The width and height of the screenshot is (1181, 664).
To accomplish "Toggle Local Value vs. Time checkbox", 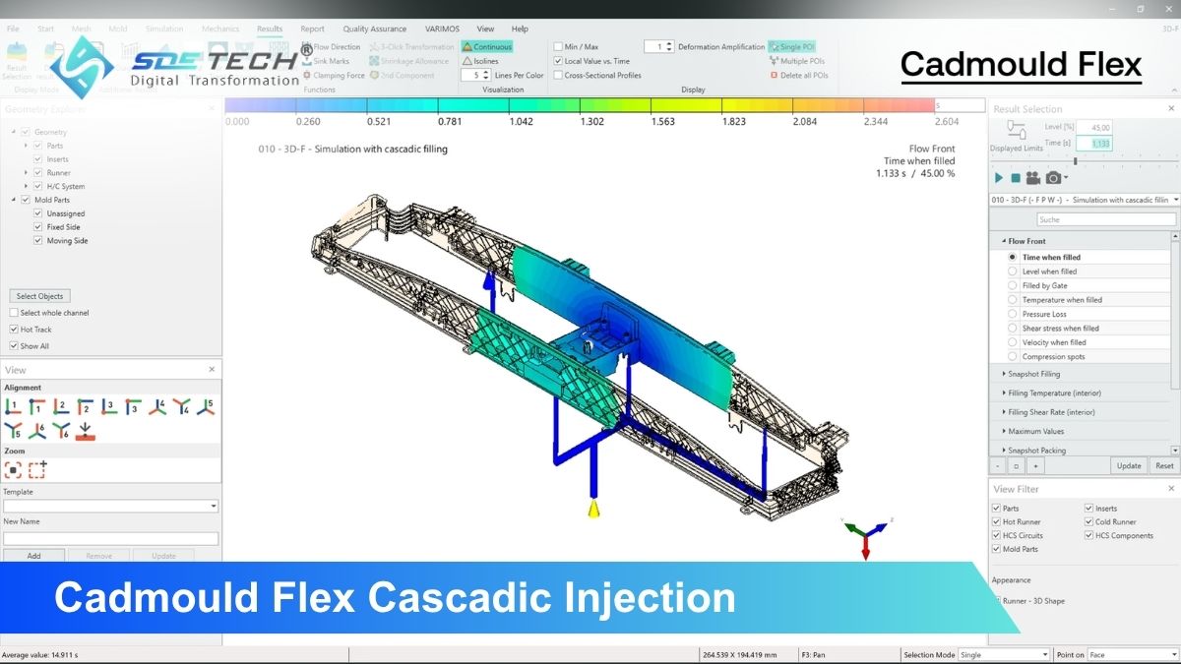I will (x=558, y=61).
